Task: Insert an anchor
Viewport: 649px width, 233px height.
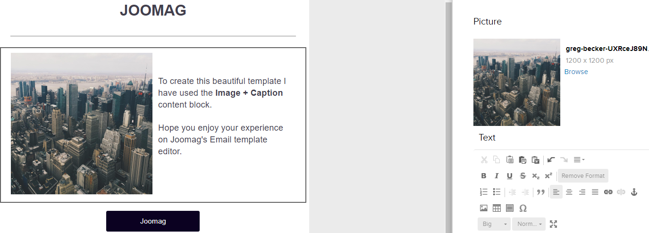Action: point(634,192)
